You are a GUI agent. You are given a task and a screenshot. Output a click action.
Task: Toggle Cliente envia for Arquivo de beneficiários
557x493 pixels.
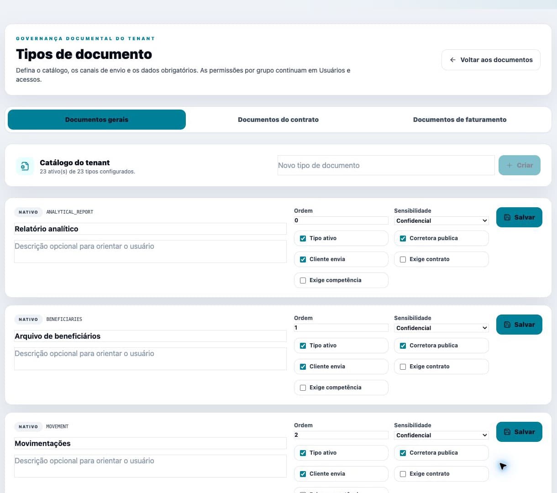pyautogui.click(x=303, y=367)
